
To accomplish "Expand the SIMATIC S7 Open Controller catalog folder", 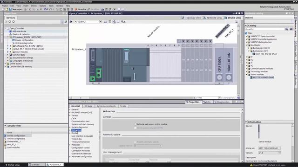I will (x=246, y=36).
